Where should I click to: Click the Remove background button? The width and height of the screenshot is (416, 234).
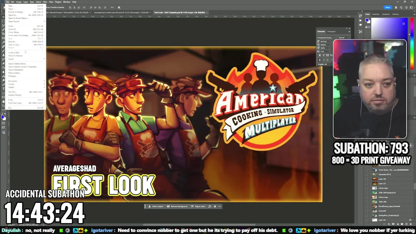(177, 206)
